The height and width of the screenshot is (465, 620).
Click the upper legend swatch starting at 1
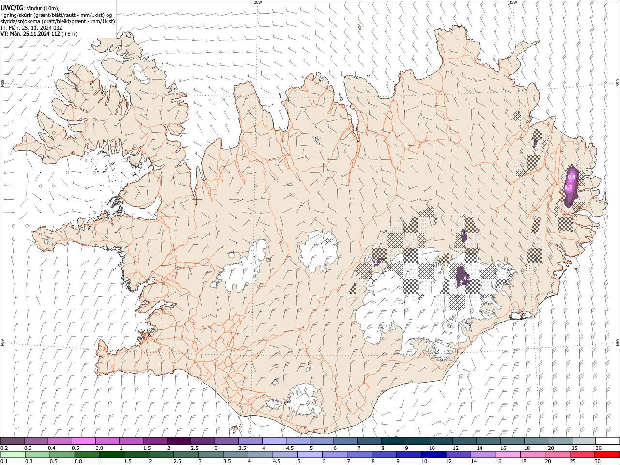tap(131, 441)
